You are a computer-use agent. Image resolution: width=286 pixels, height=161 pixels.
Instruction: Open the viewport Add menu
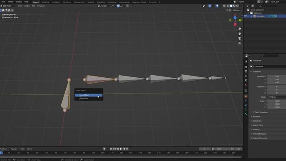[x=34, y=6]
